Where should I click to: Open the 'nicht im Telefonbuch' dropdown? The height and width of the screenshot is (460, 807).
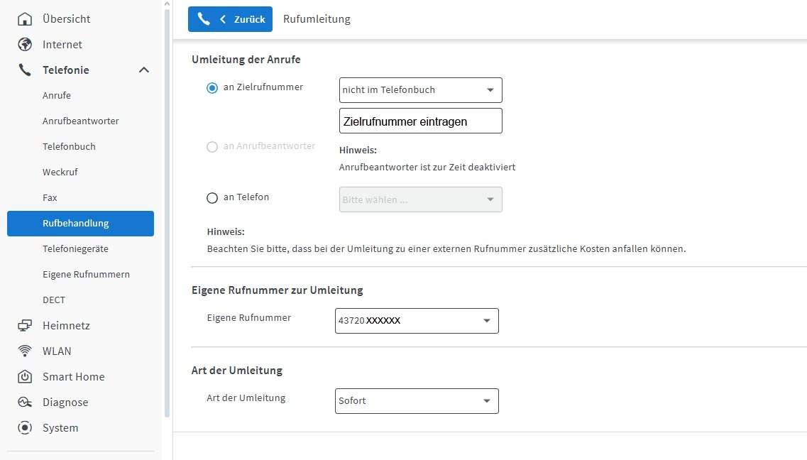pyautogui.click(x=420, y=90)
